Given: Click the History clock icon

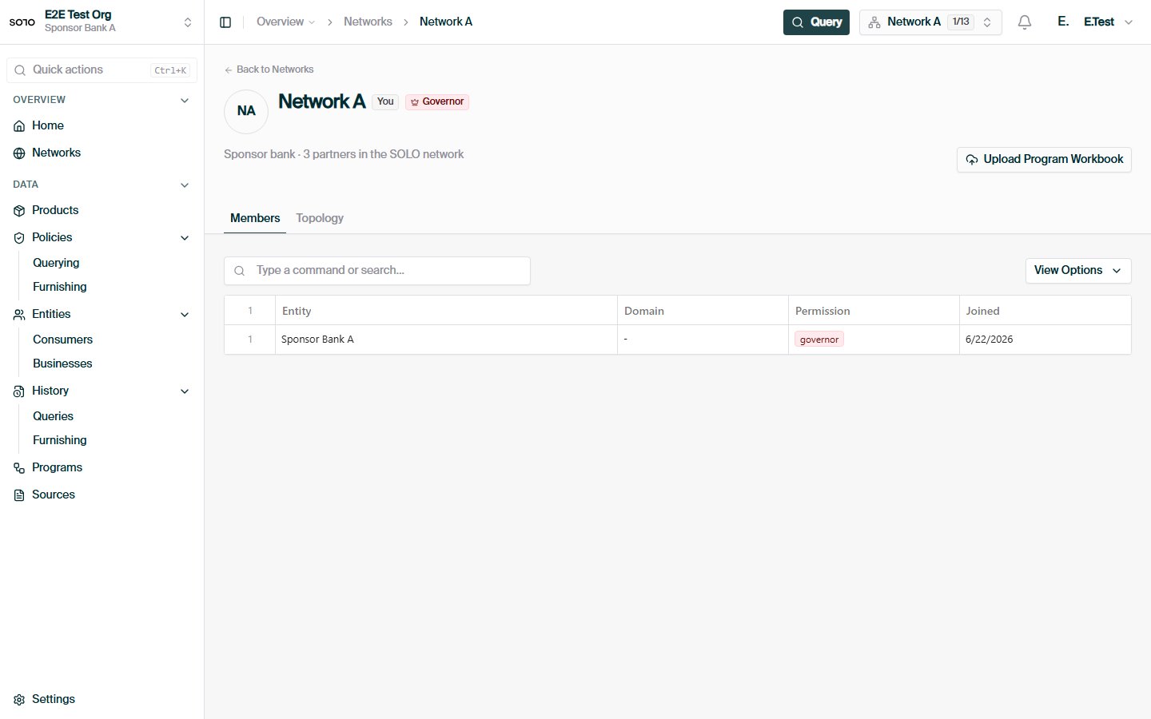Looking at the screenshot, I should [19, 391].
